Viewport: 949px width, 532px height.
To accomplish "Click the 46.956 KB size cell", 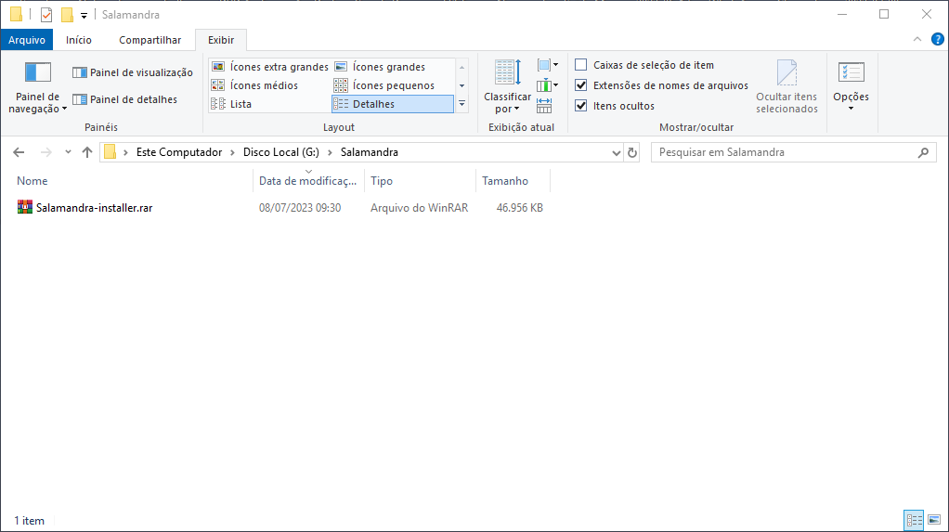I will (520, 208).
